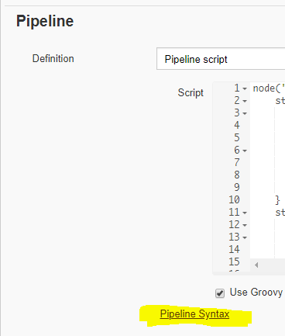Open the Pipeline Syntax link
This screenshot has width=285, height=336.
point(194,314)
